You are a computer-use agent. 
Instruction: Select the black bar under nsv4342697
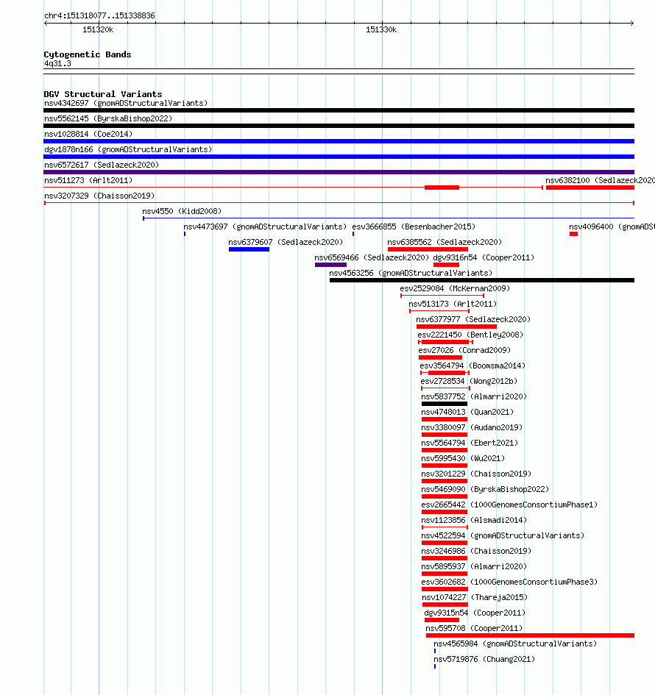[x=339, y=110]
